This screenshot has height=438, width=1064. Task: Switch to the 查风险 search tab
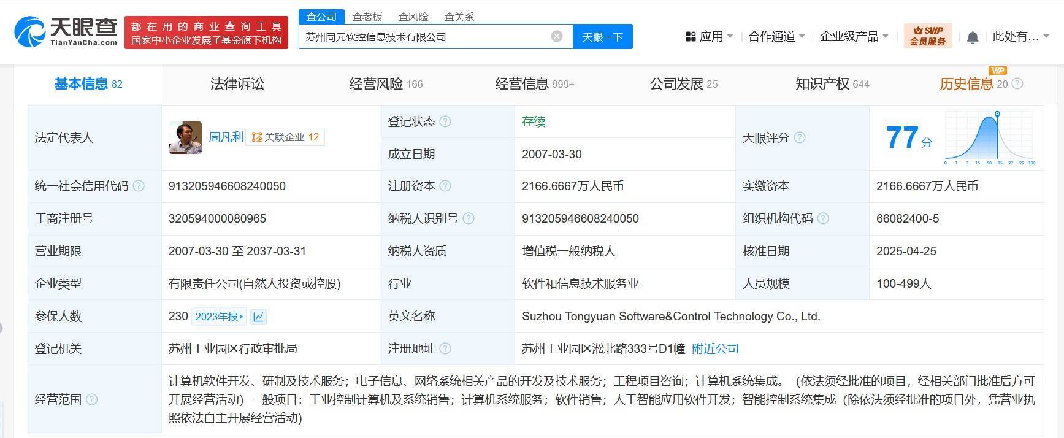[x=413, y=17]
